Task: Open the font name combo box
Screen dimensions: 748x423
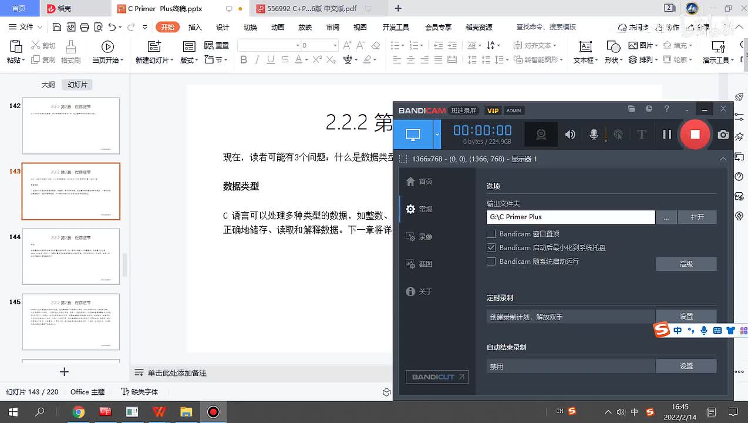Action: [269, 45]
